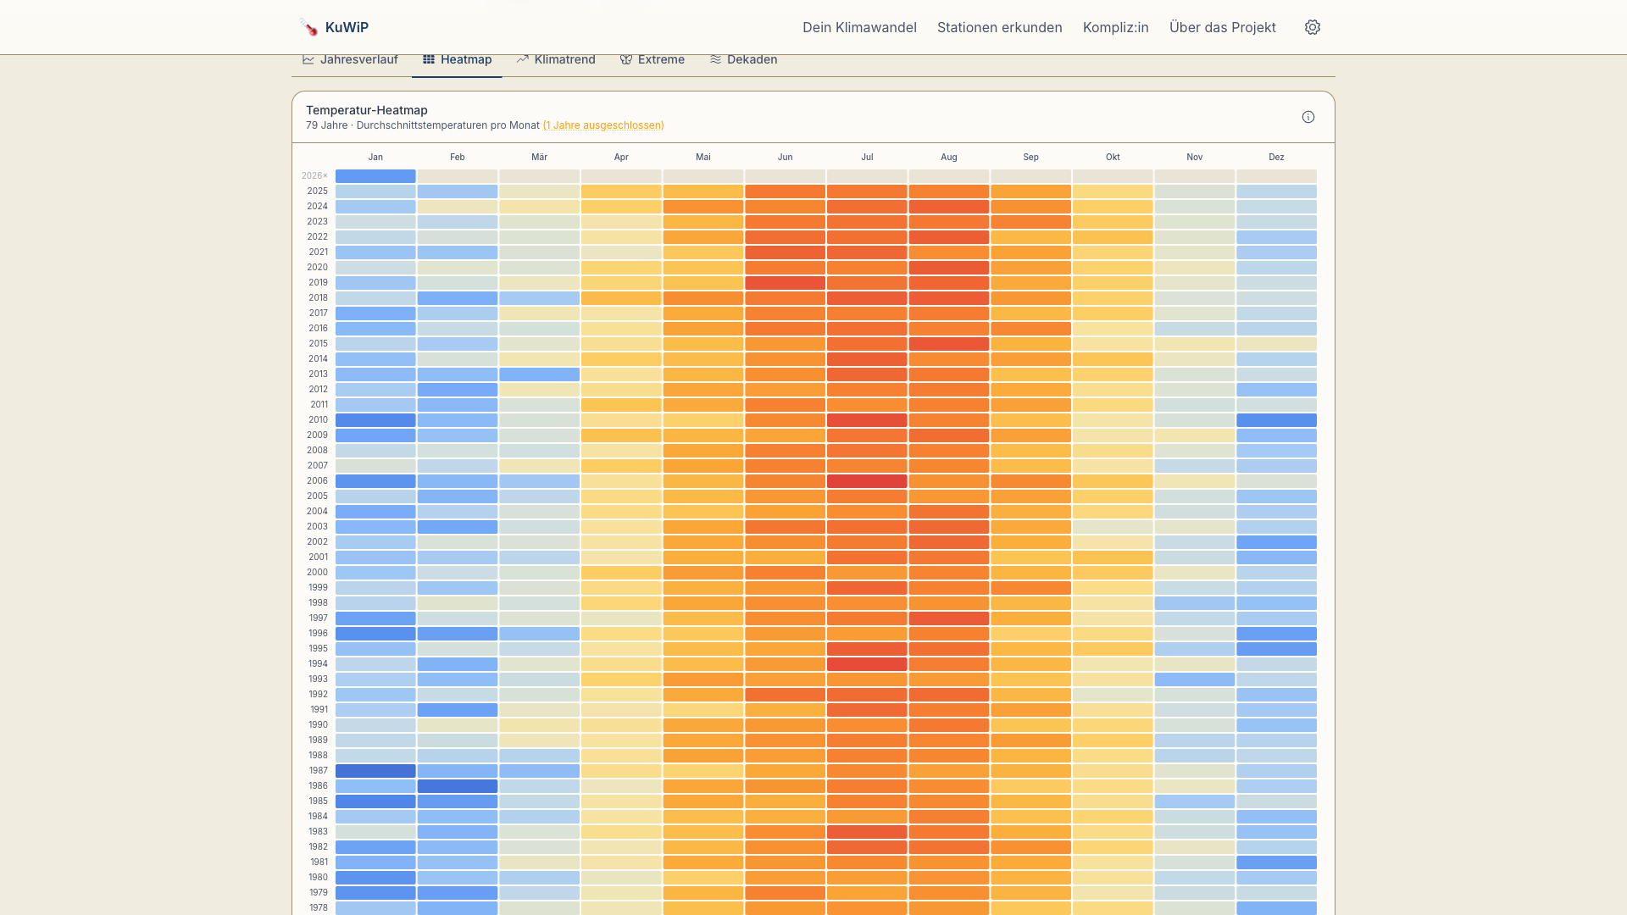Image resolution: width=1627 pixels, height=915 pixels.
Task: Switch to the Klimatrend tab
Action: pos(564,59)
